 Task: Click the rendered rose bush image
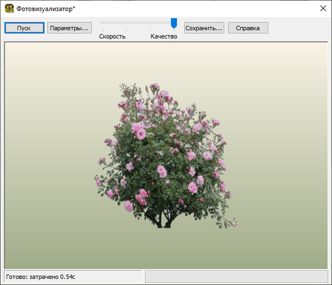coord(165,156)
